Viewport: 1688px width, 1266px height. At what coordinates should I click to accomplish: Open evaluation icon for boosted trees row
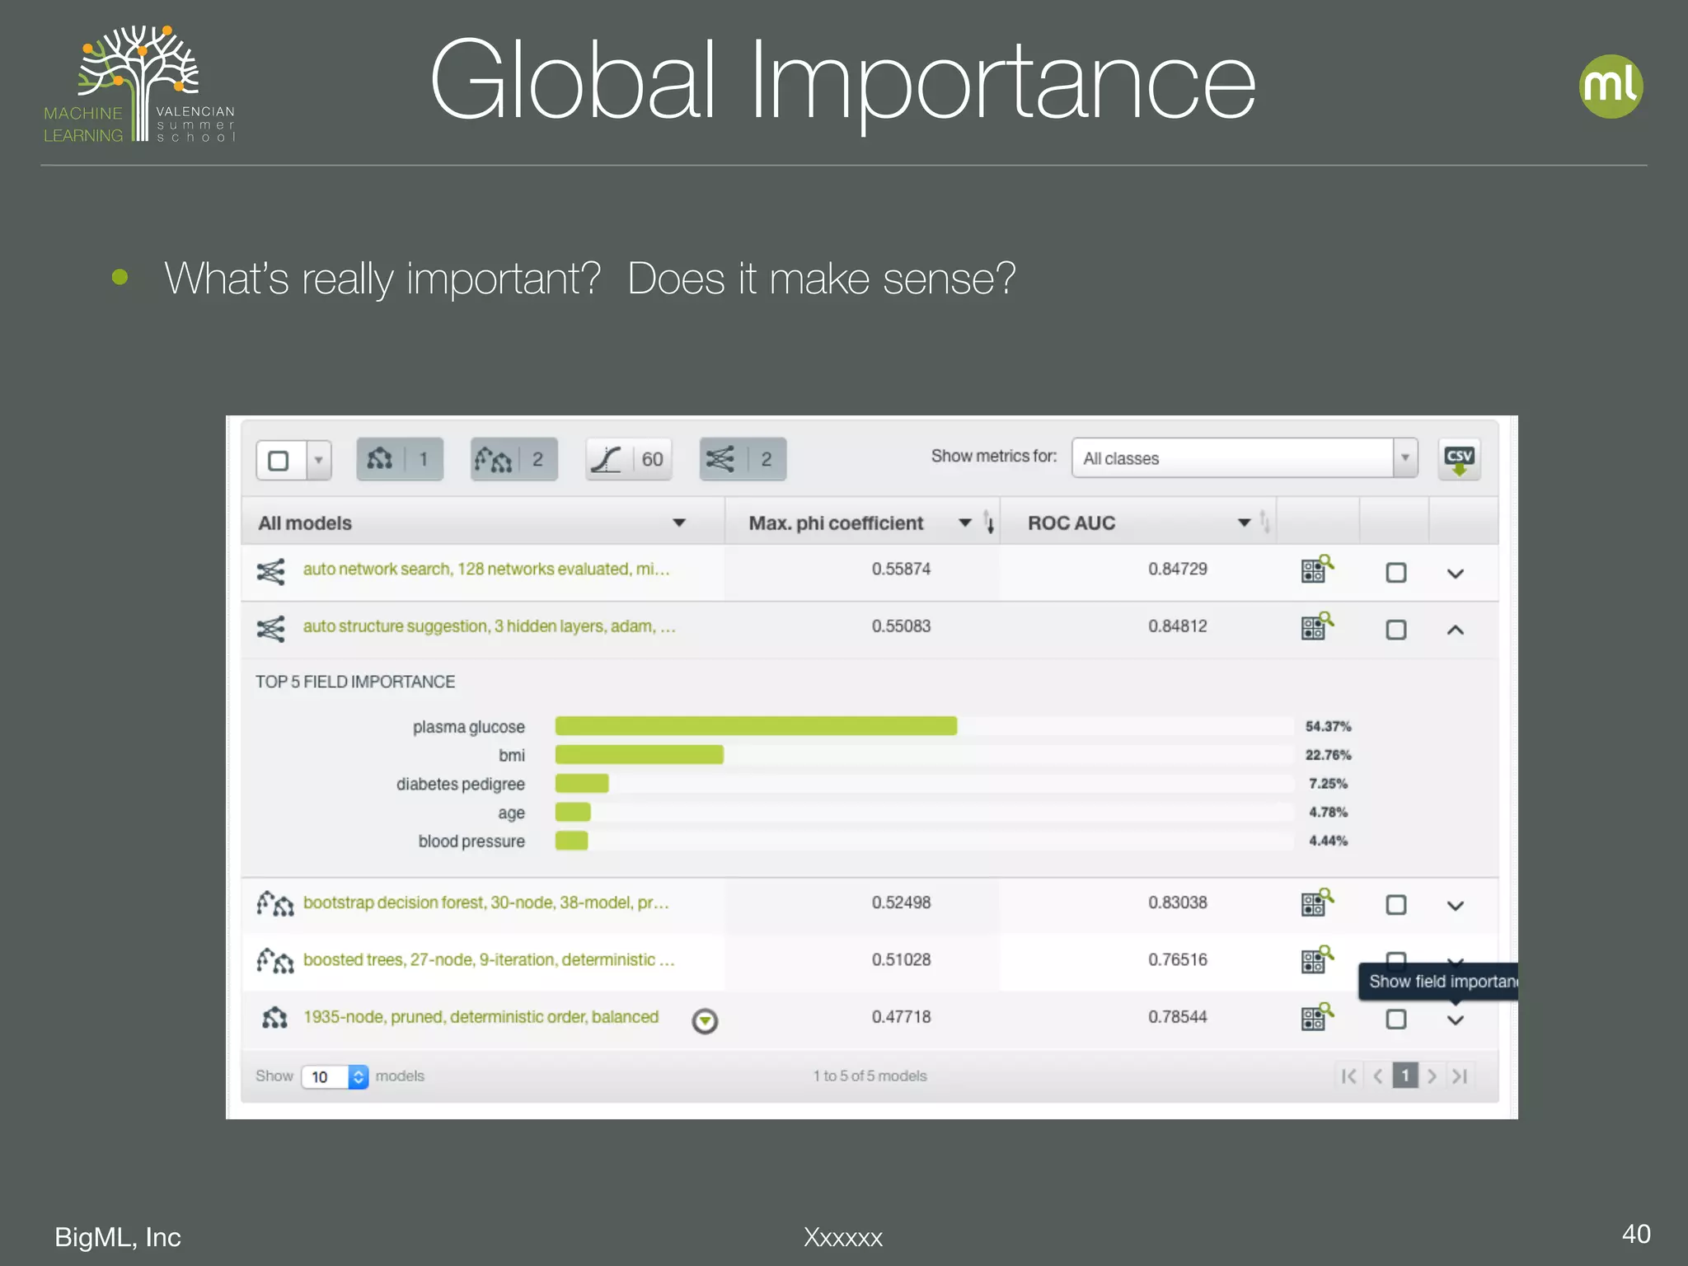click(x=1316, y=959)
